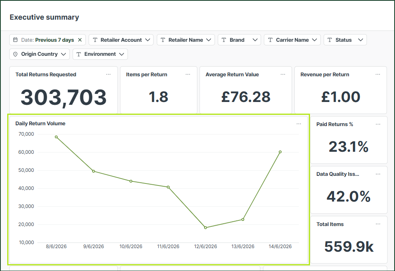This screenshot has height=271, width=395.
Task: Open Total Returns Requested card options menu
Action: [108, 74]
